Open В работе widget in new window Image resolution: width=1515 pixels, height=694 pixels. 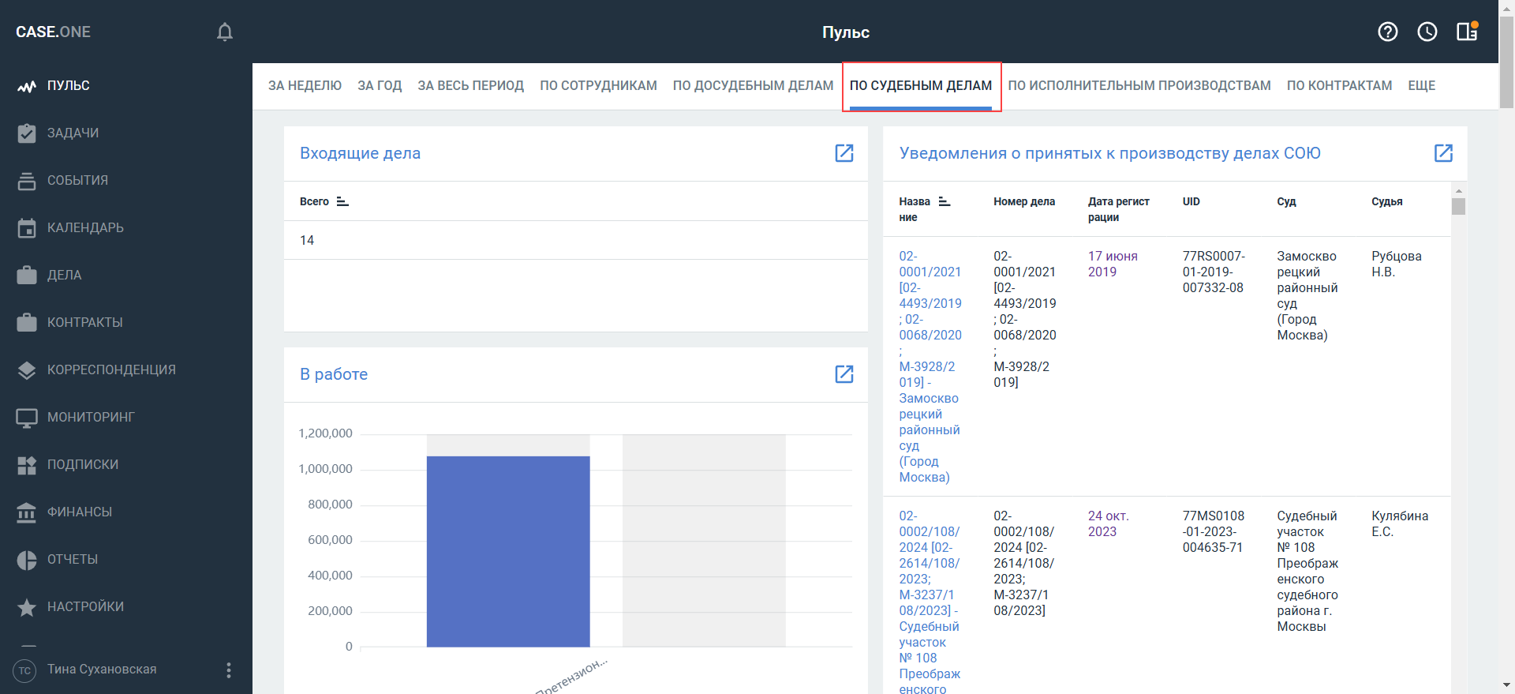click(x=844, y=374)
